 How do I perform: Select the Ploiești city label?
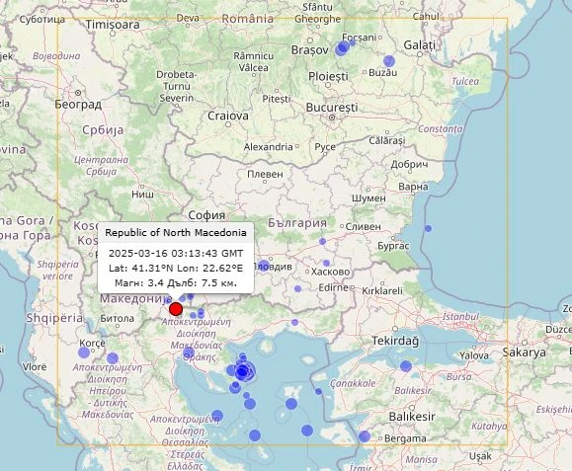328,77
